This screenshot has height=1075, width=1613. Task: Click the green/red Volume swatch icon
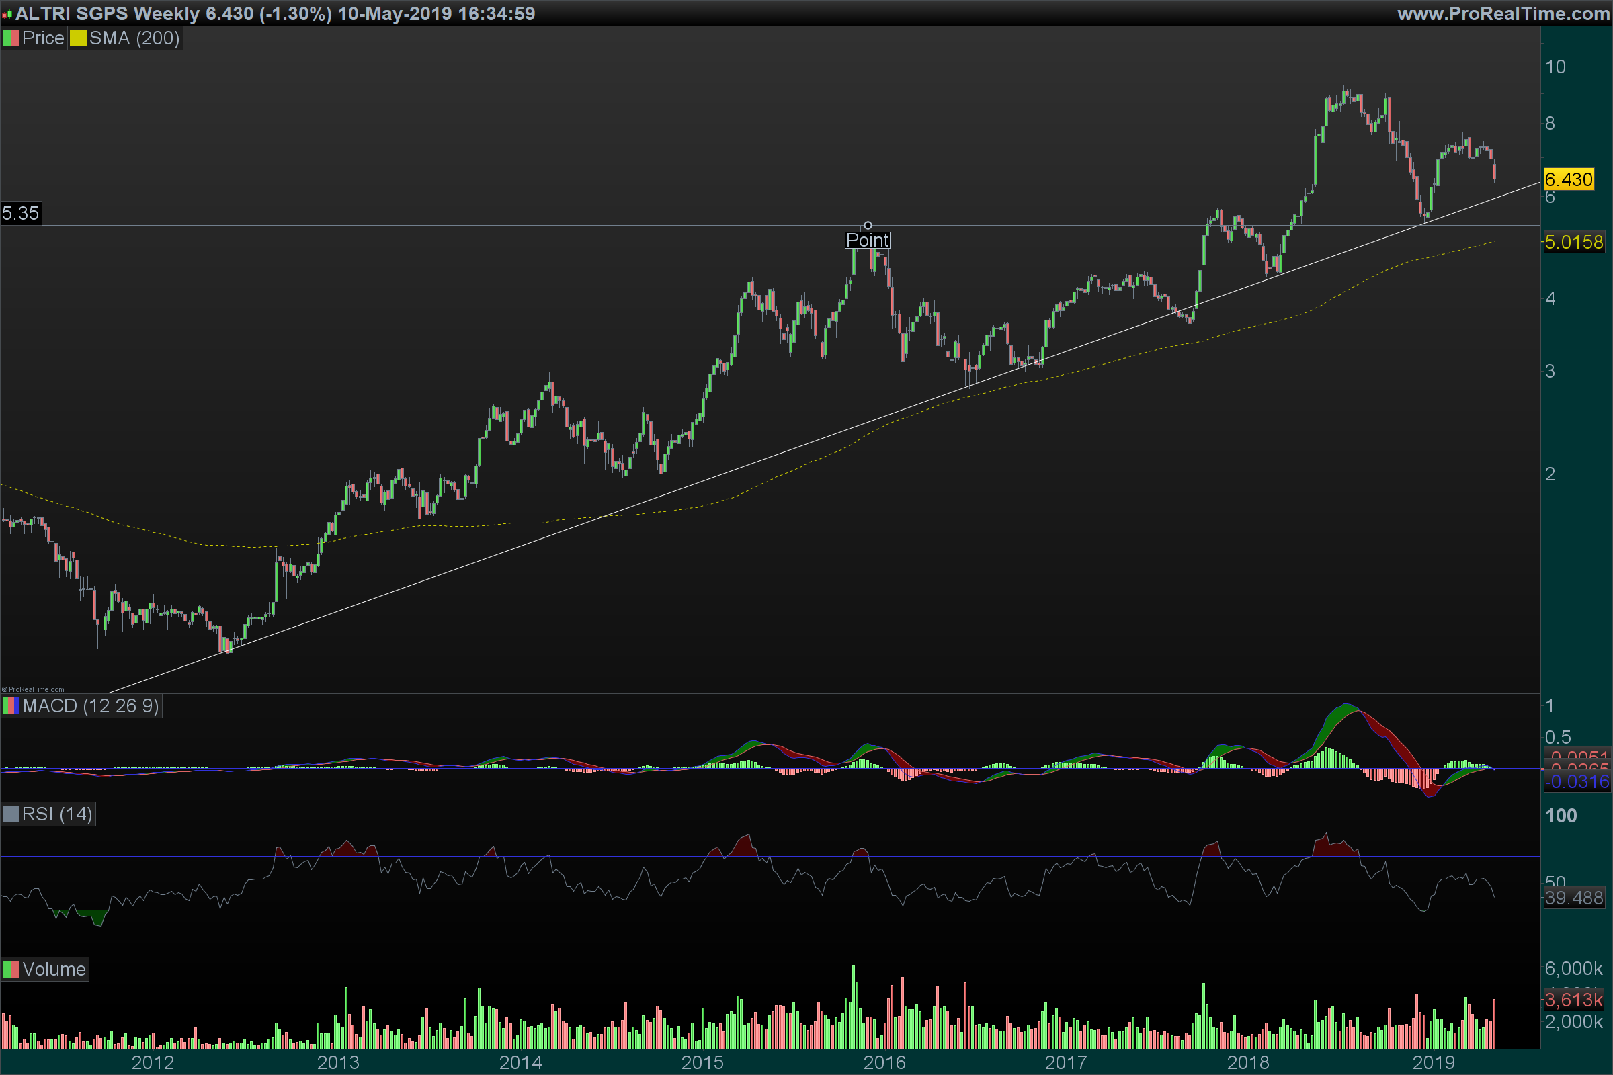coord(11,970)
